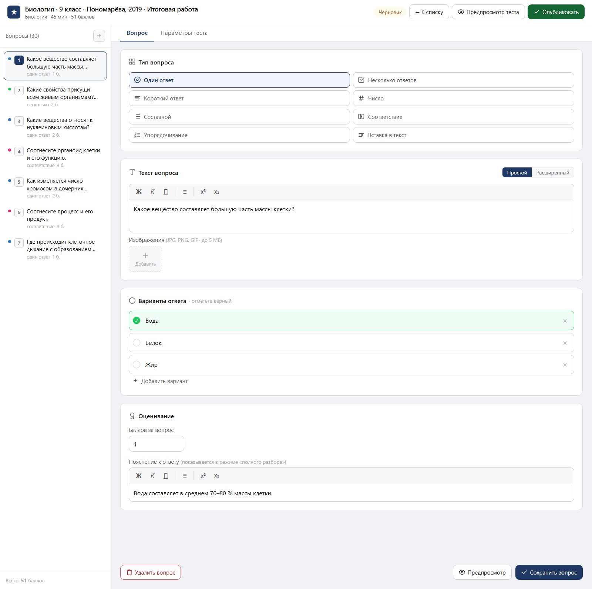Mark Белок as the correct answer

tap(137, 343)
